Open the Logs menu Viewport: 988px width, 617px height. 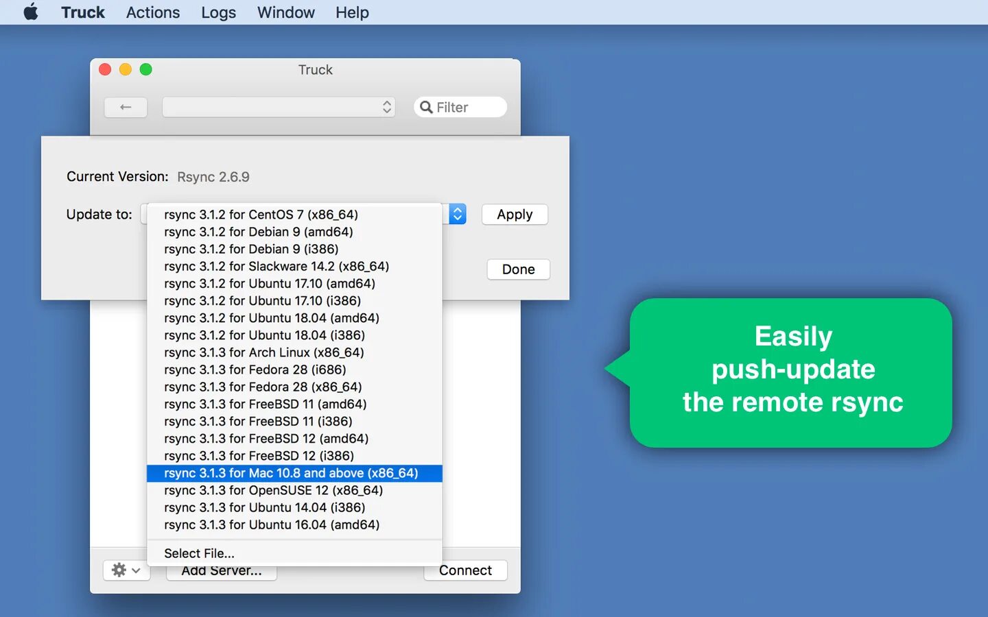(x=218, y=12)
